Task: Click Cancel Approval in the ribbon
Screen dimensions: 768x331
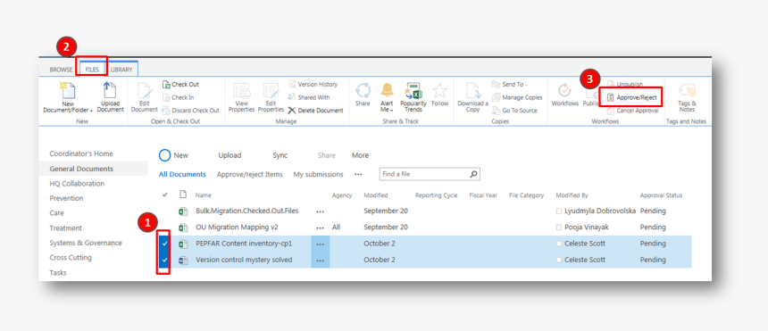Action: [632, 111]
